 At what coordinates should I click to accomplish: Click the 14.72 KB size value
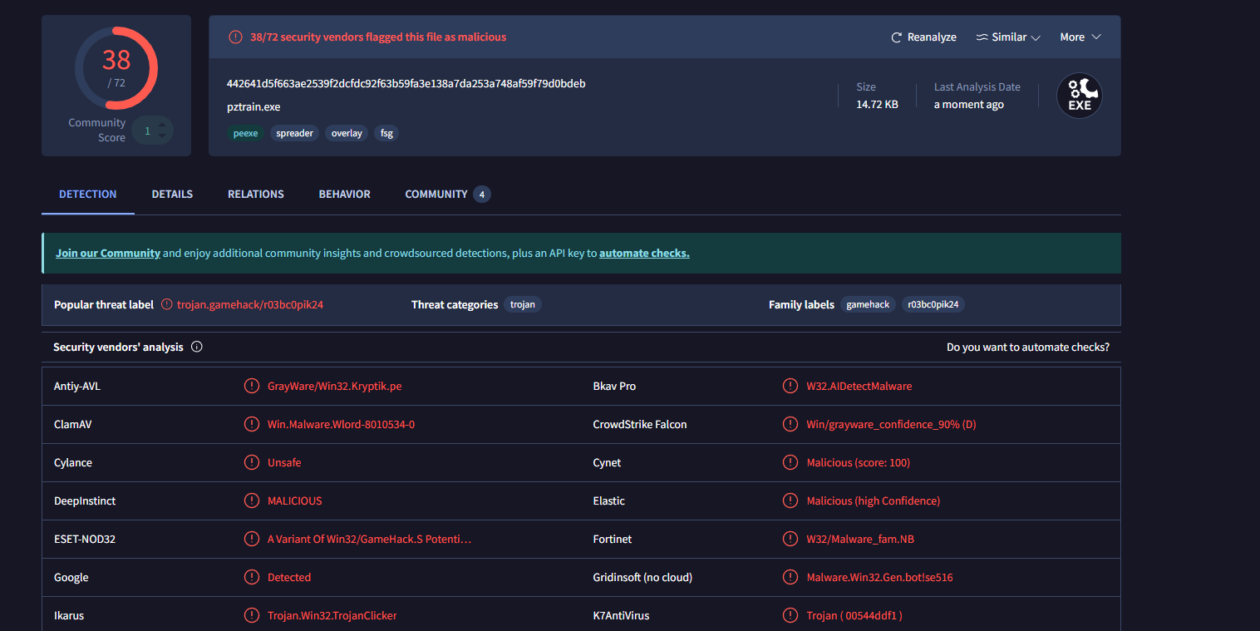coord(878,105)
